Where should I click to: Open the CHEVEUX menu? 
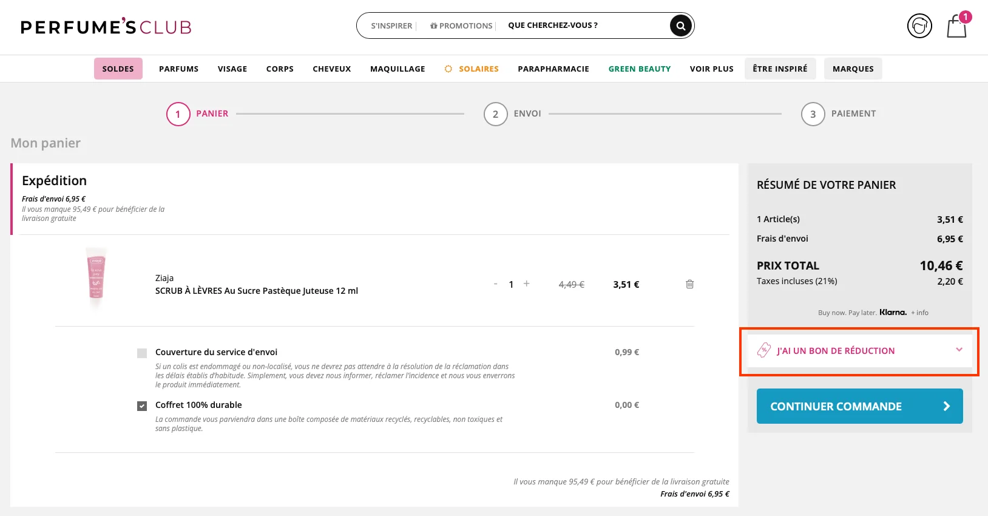tap(332, 69)
